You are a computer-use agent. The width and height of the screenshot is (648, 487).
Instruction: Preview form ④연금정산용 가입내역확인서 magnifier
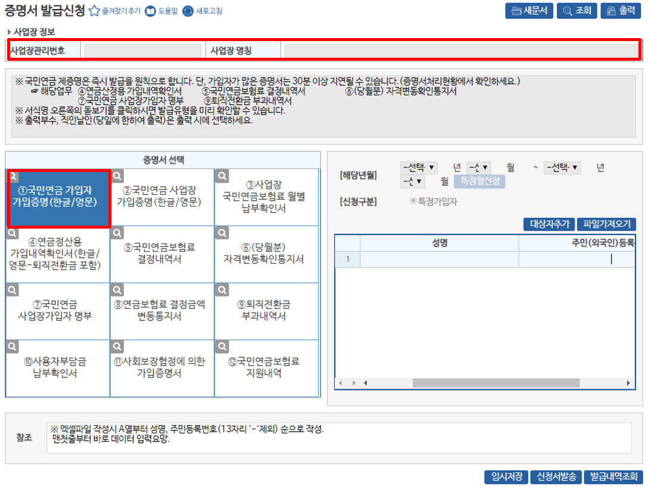[x=13, y=233]
